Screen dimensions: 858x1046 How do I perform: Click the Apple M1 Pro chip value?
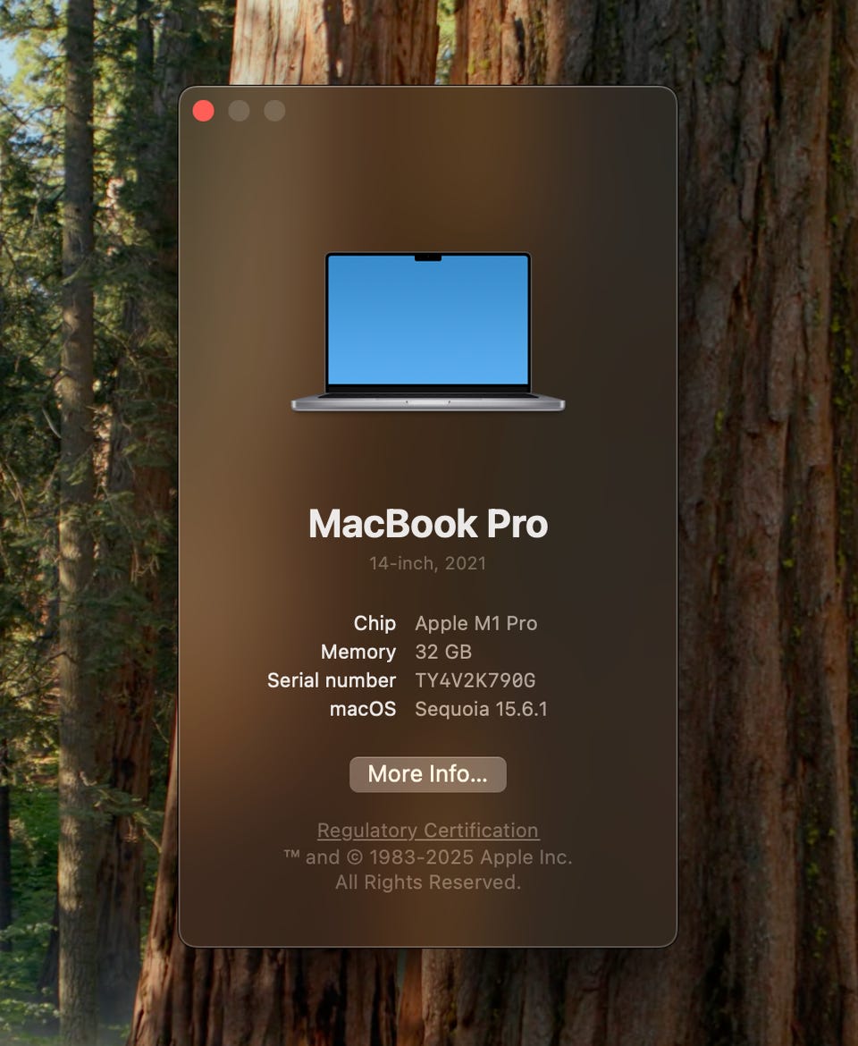476,623
